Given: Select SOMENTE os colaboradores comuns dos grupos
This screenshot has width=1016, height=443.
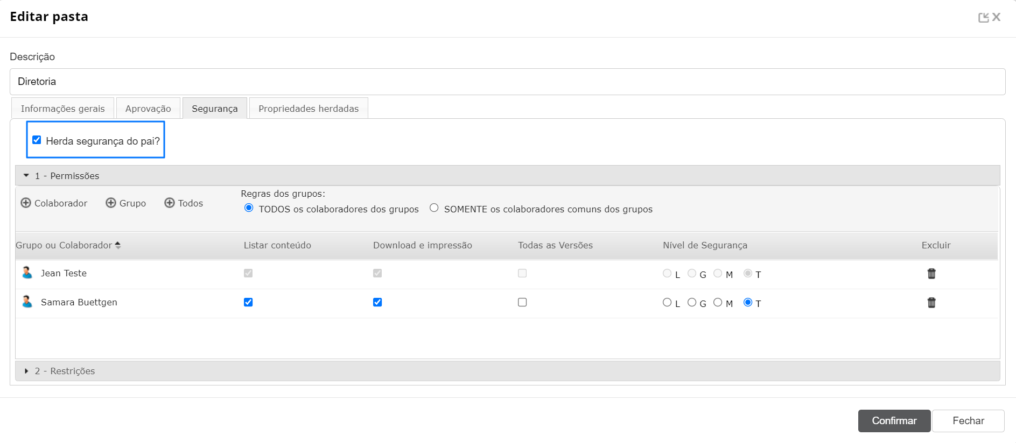Looking at the screenshot, I should tap(434, 208).
